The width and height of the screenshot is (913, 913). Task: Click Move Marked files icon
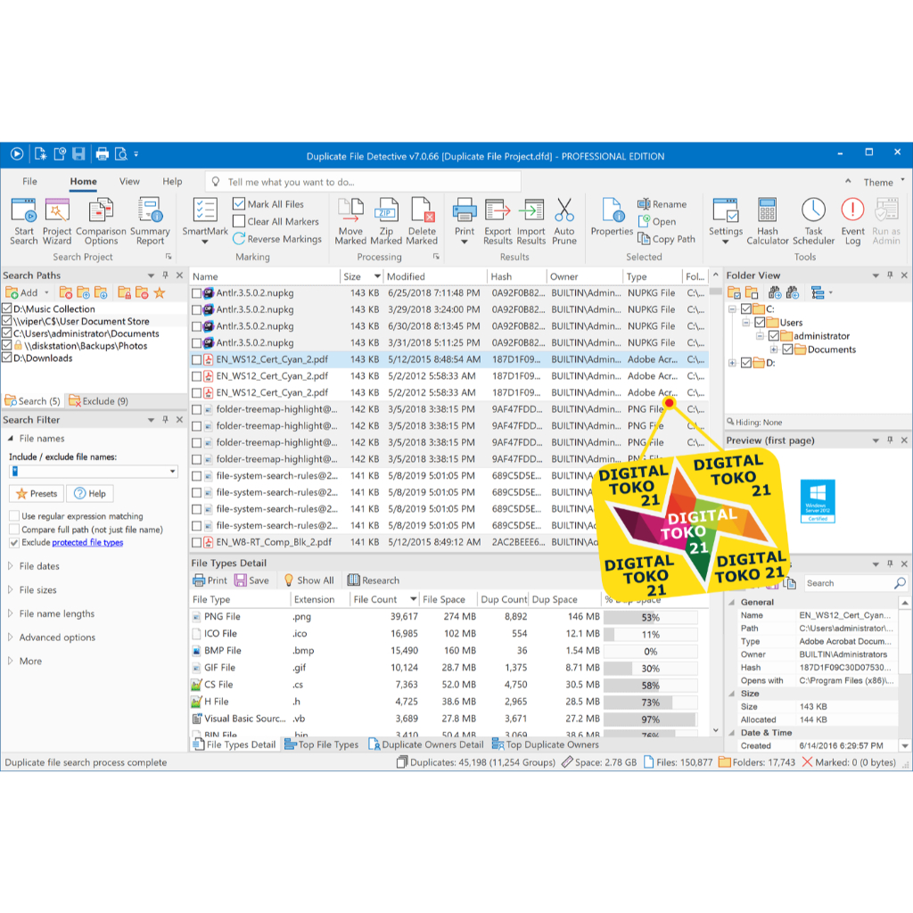pyautogui.click(x=350, y=210)
